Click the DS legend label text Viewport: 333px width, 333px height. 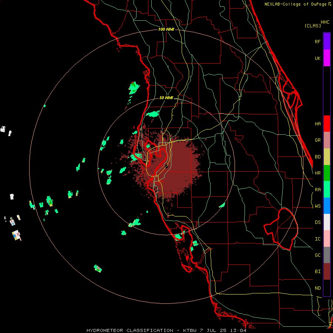(318, 222)
